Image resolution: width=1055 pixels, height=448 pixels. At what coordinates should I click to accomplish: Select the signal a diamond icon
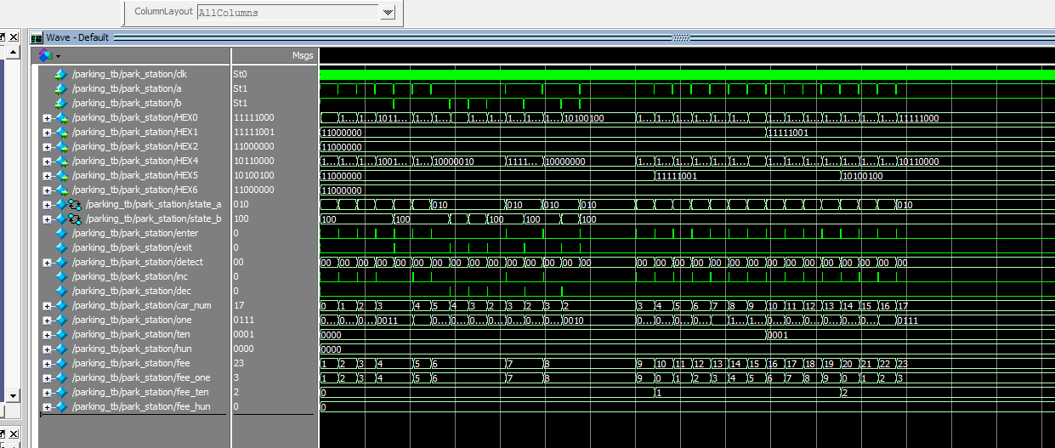(60, 88)
